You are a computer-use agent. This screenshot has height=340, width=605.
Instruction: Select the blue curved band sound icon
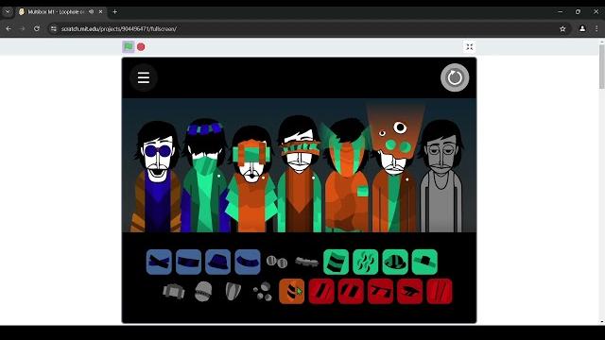click(x=248, y=263)
